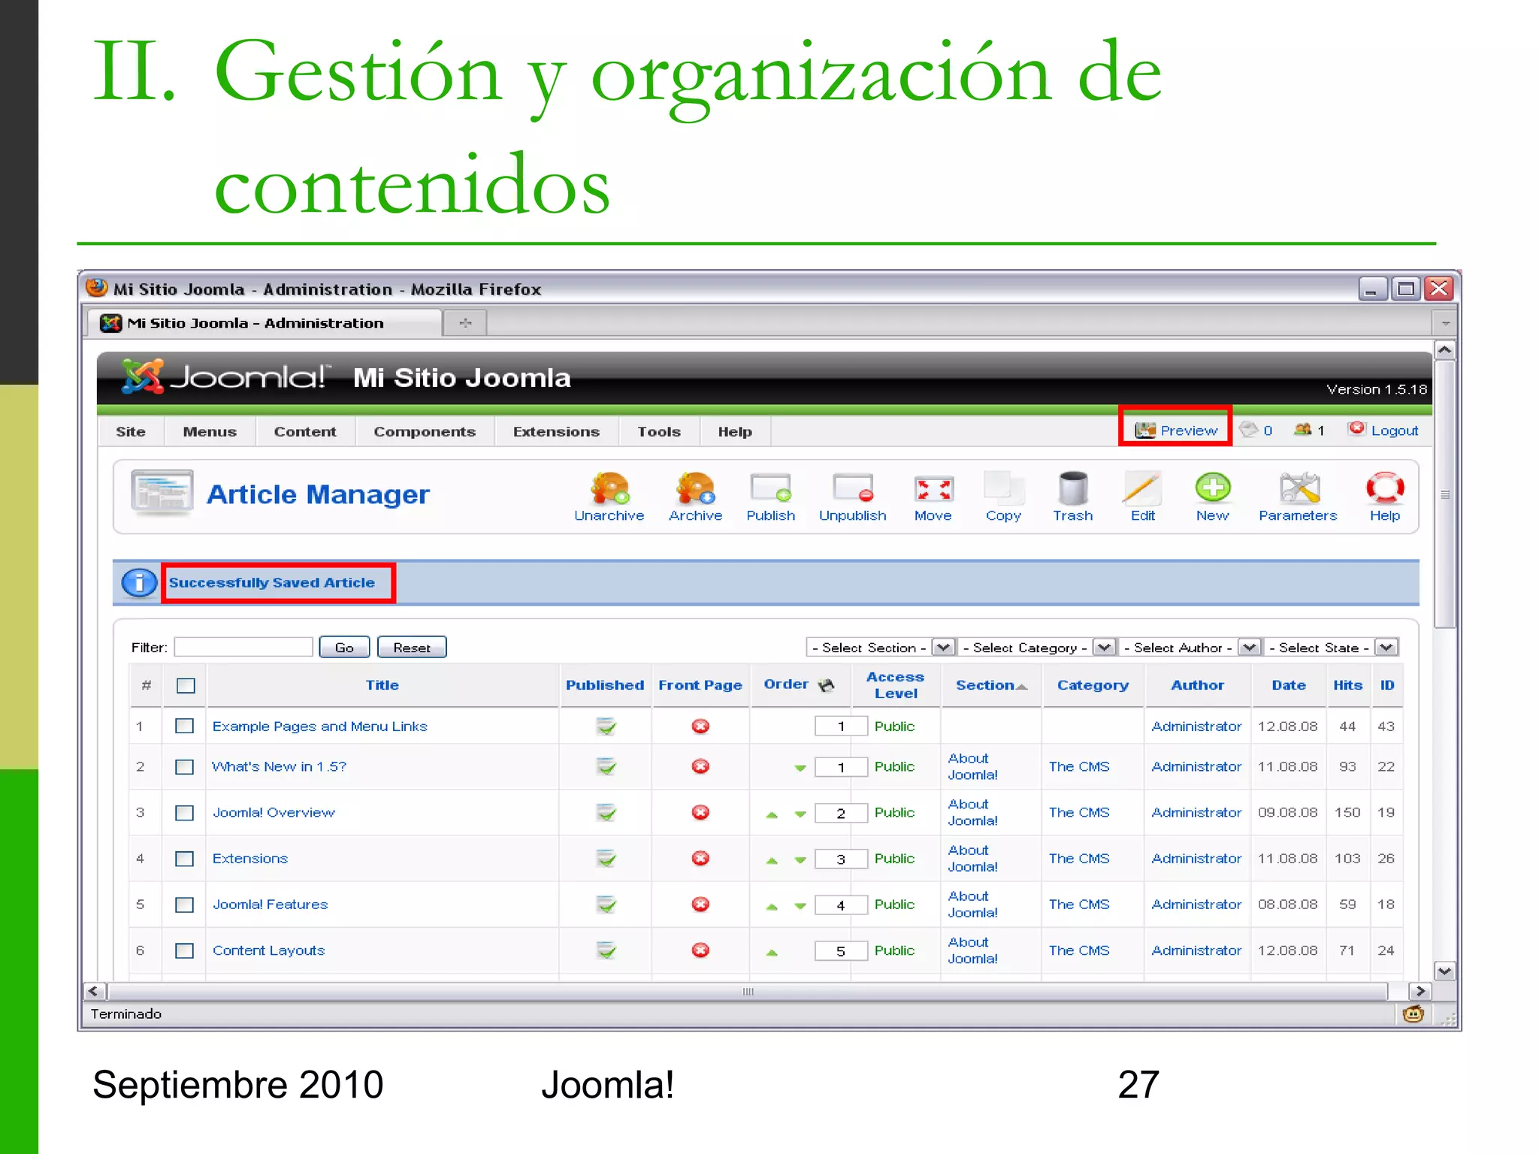Open the Tools menu

[x=659, y=432]
